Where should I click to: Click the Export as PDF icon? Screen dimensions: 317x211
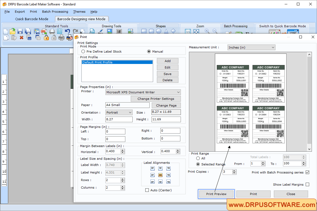[x=44, y=31]
